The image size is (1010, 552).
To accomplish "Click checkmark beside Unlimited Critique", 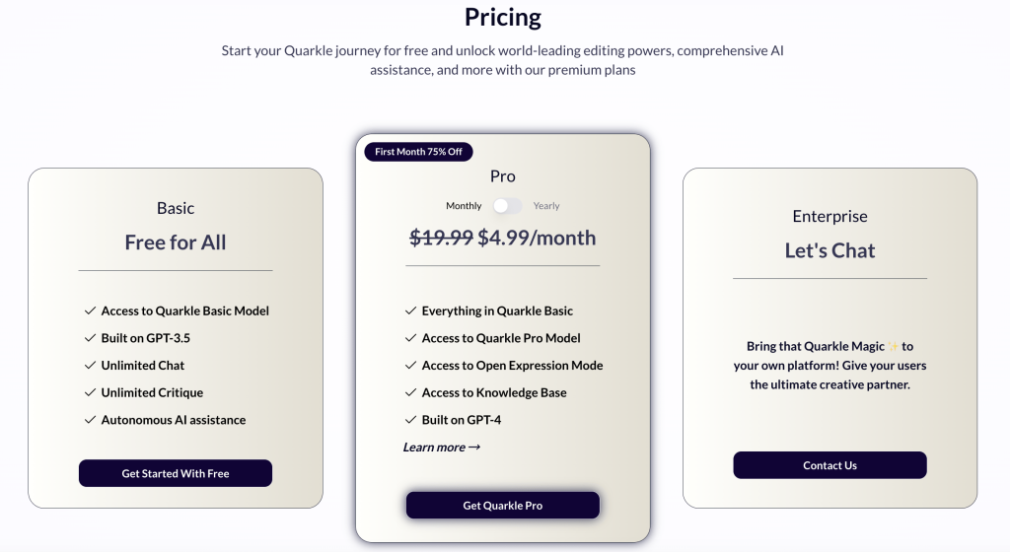I will (91, 392).
